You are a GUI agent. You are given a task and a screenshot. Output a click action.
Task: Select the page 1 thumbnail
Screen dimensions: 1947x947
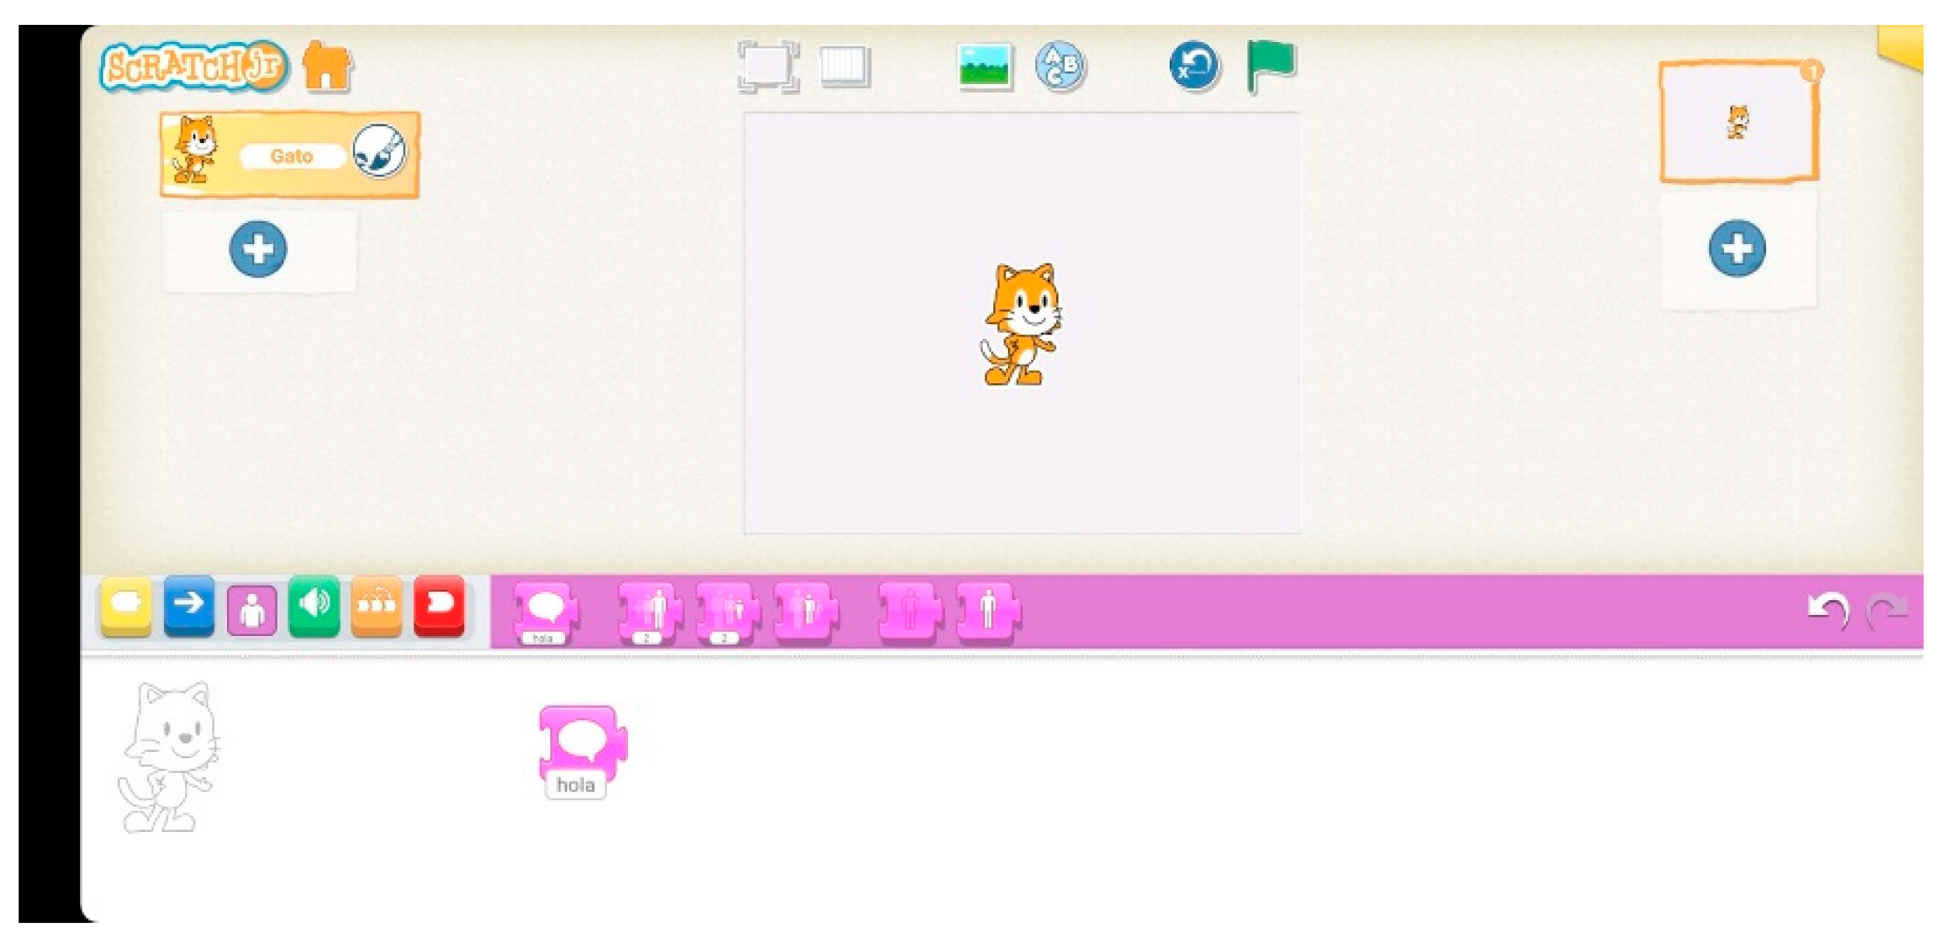[1738, 122]
